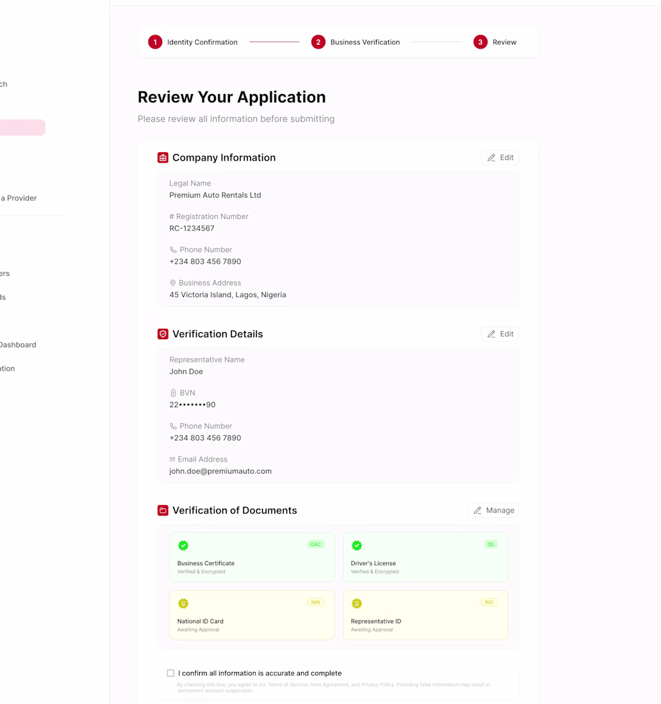The width and height of the screenshot is (661, 704).
Task: Click registration number RC-1234567
Action: pyautogui.click(x=192, y=228)
